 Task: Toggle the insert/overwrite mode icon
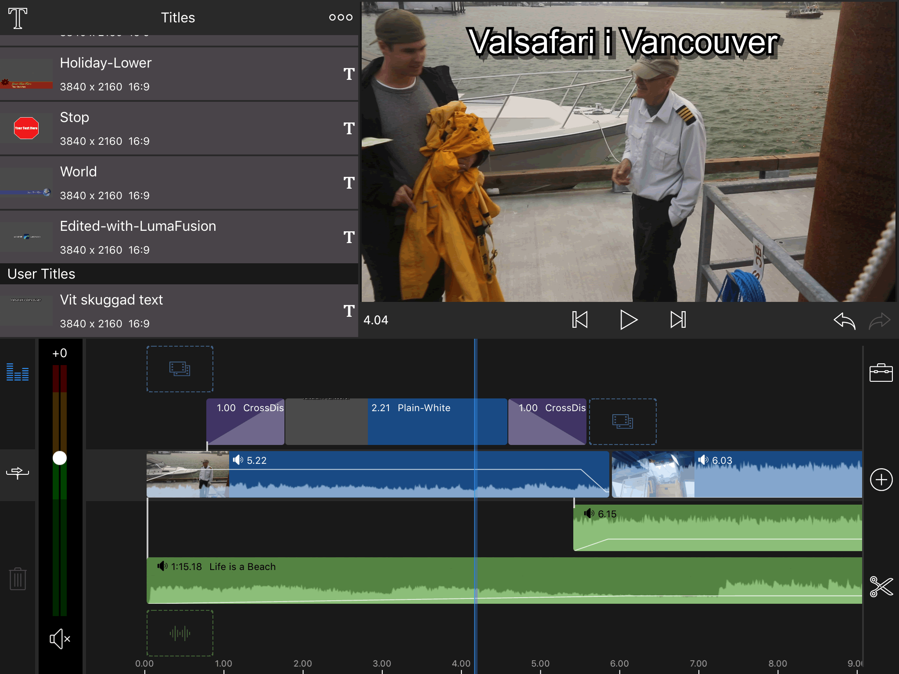pos(18,473)
